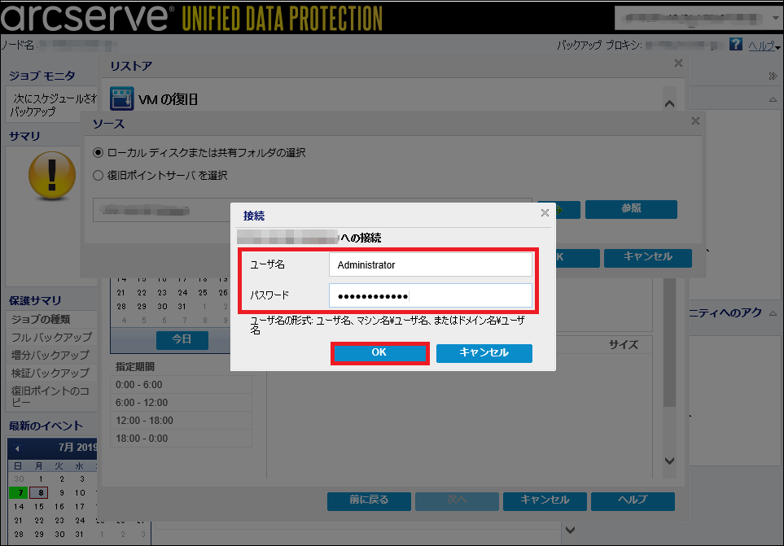
Task: Close the 接続 dialog with X
Action: (545, 213)
